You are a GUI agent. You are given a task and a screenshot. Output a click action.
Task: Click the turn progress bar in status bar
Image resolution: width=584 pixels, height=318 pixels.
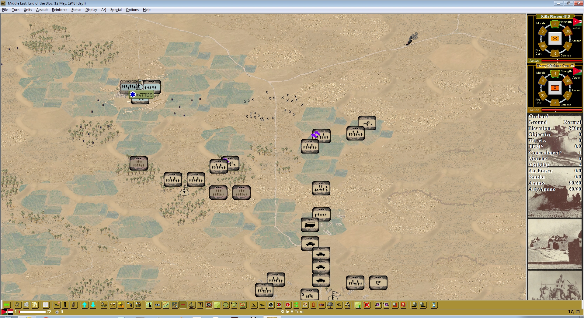32,312
